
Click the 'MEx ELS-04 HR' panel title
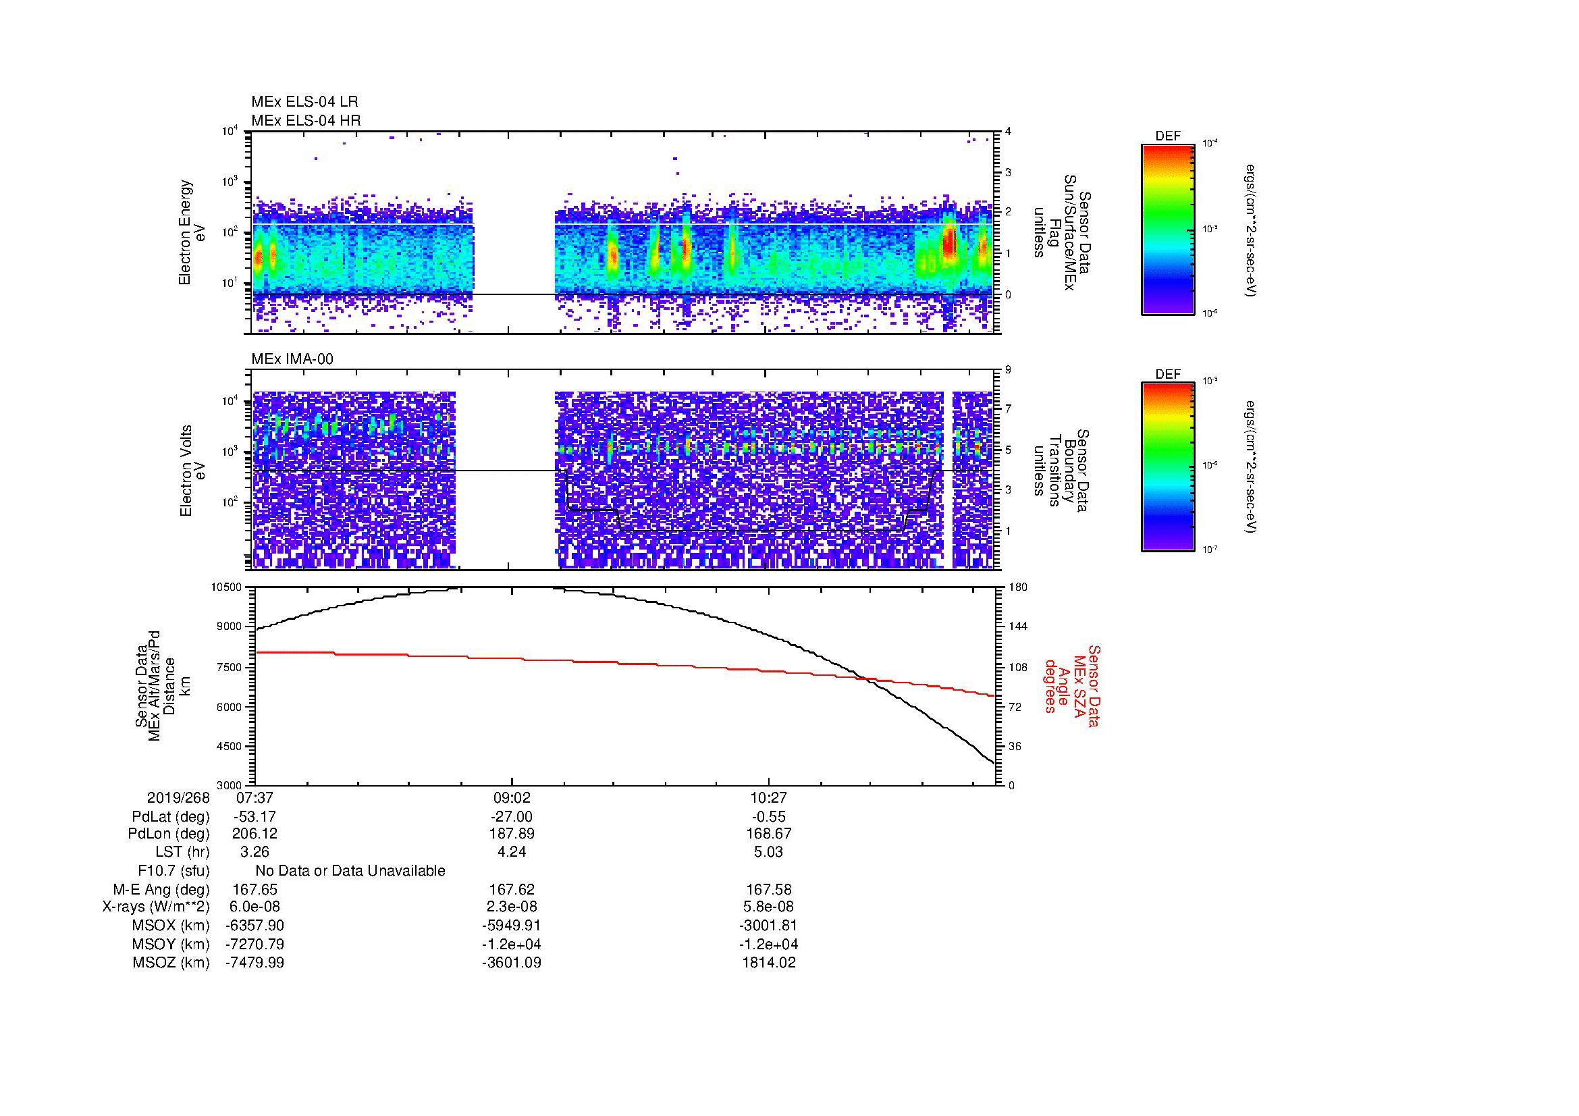(x=306, y=120)
